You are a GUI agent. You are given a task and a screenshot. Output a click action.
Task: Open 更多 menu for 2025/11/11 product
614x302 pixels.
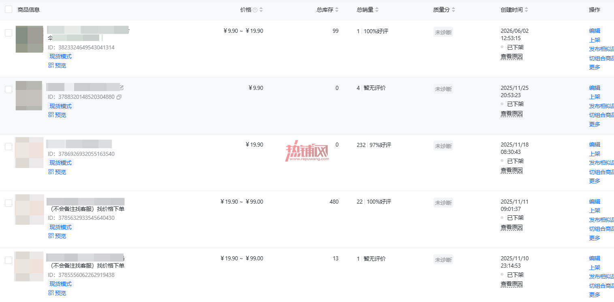coord(595,238)
